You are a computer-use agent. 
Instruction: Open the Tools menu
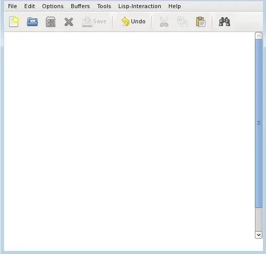tap(104, 6)
